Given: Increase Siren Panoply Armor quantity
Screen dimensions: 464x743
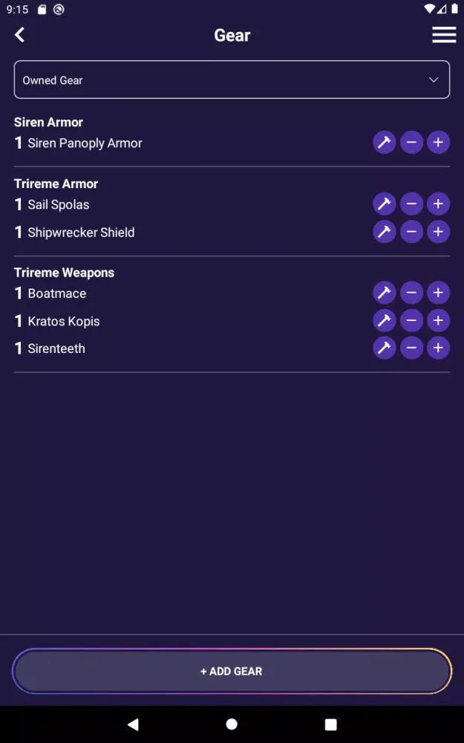Looking at the screenshot, I should 438,143.
